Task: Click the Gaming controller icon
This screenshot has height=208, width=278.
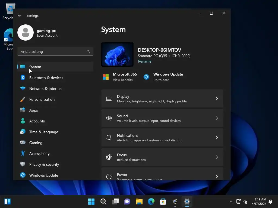Action: tap(23, 142)
